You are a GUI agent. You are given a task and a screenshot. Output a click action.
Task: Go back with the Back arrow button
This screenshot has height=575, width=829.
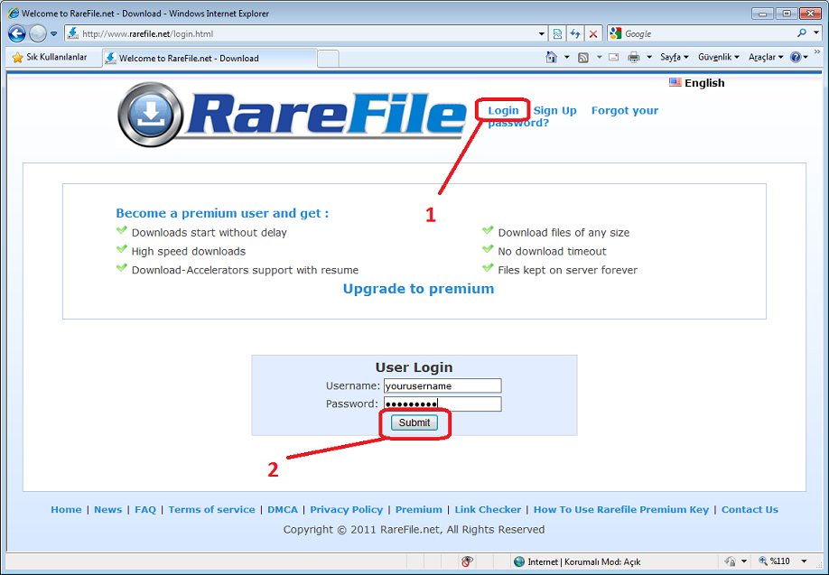click(17, 33)
